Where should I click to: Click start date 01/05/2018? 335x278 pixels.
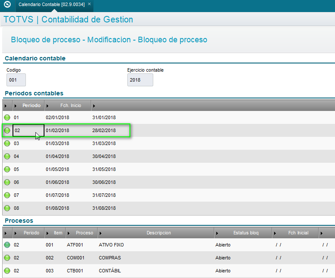tap(57, 169)
